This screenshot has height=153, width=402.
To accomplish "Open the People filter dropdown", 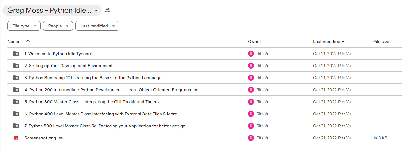I will 58,26.
